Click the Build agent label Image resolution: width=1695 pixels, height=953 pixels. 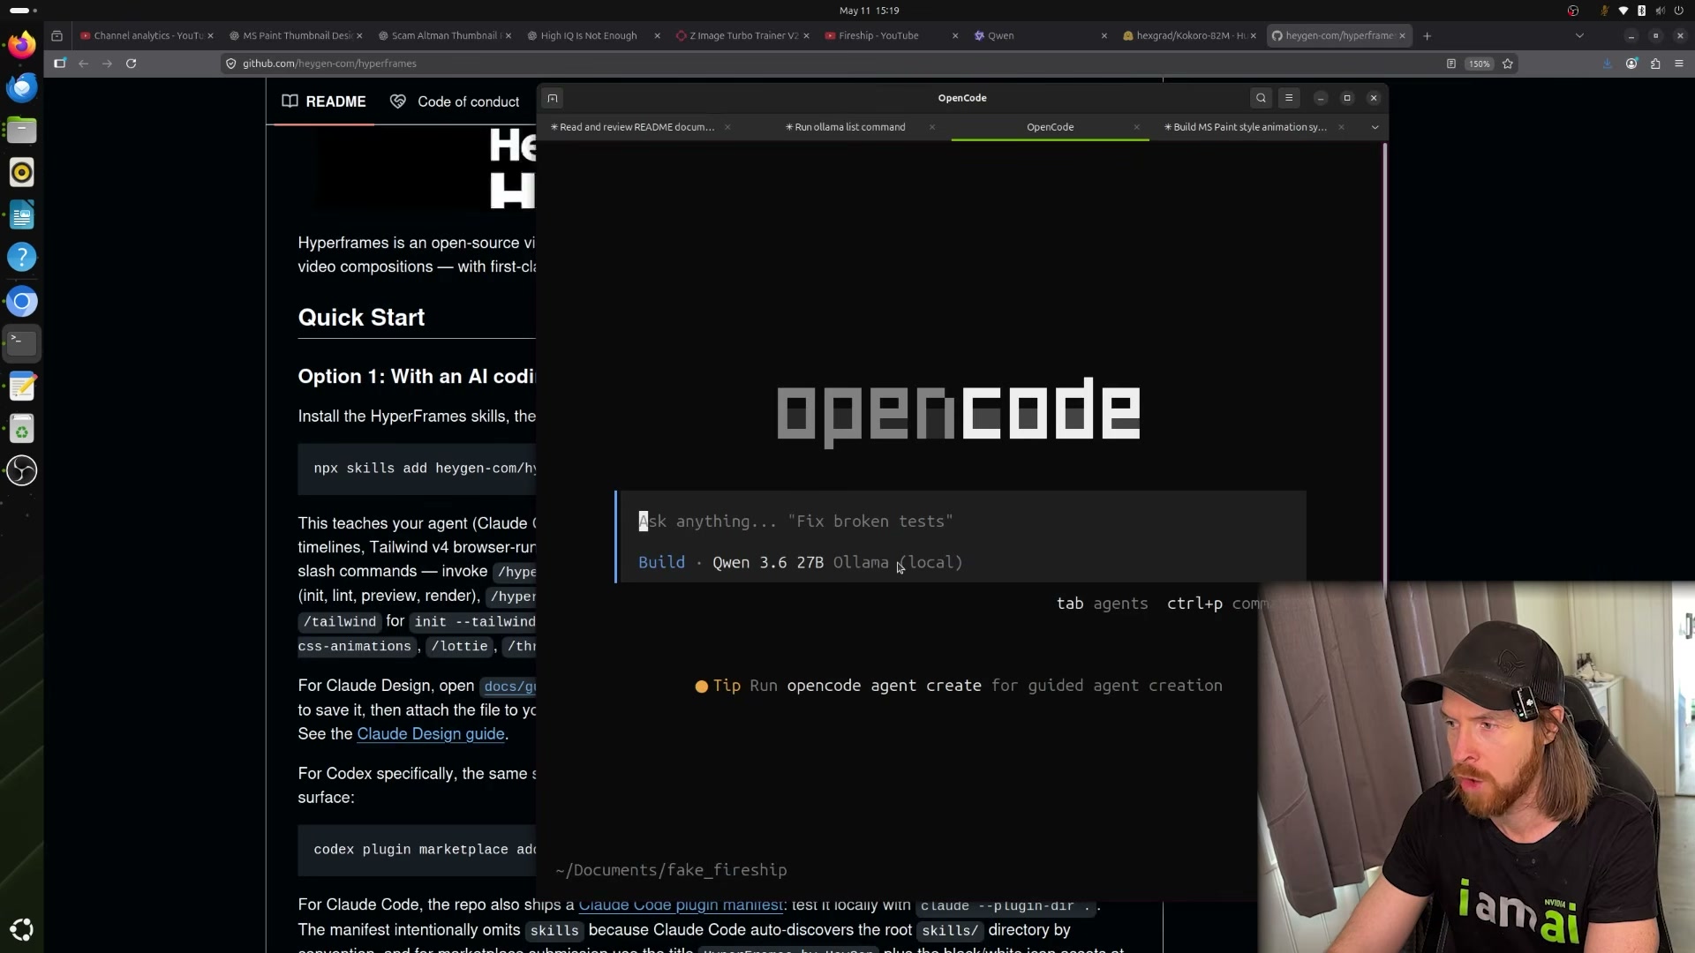coord(661,563)
